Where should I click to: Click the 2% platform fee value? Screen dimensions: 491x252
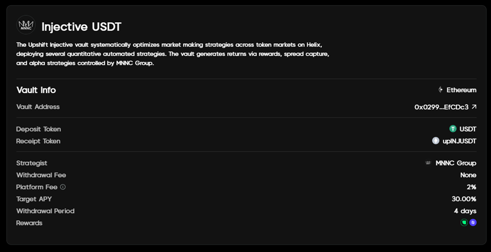pyautogui.click(x=471, y=187)
